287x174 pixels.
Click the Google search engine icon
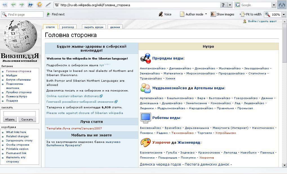coord(238,5)
